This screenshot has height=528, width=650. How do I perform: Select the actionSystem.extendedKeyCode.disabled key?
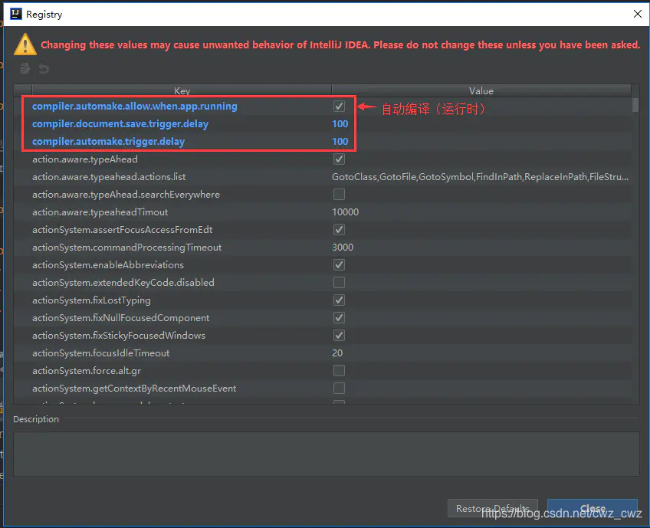[123, 283]
